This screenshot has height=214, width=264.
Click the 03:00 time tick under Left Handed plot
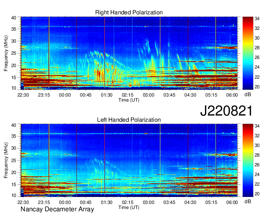tap(148, 202)
